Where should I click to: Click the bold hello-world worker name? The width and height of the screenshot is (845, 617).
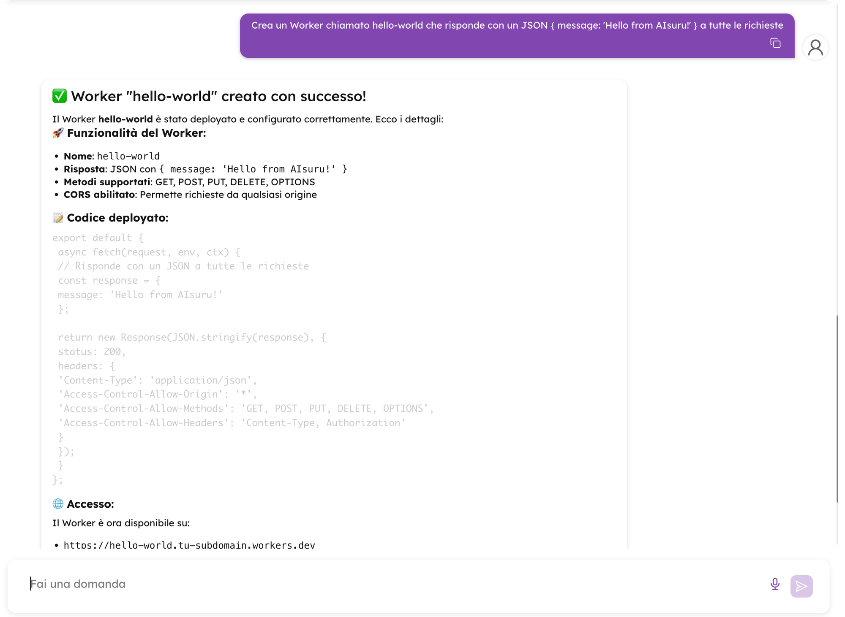[125, 119]
